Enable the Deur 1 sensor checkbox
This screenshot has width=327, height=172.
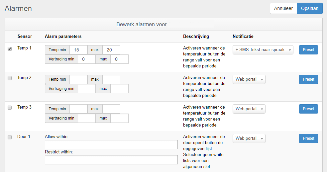[10, 137]
